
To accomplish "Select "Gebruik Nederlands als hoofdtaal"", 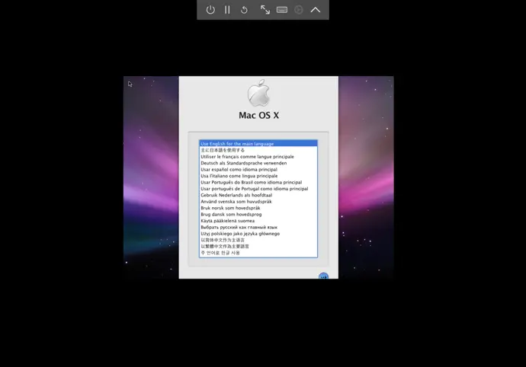I will pyautogui.click(x=258, y=195).
